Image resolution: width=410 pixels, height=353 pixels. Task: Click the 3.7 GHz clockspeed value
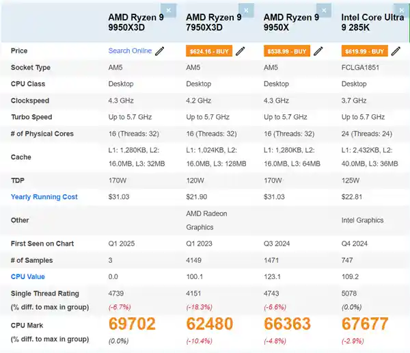click(354, 101)
